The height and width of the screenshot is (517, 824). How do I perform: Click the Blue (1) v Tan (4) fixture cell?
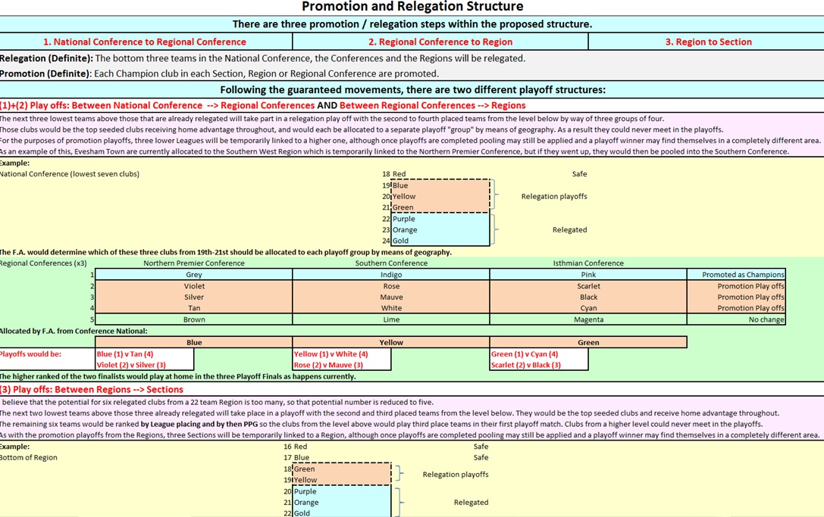click(x=125, y=354)
